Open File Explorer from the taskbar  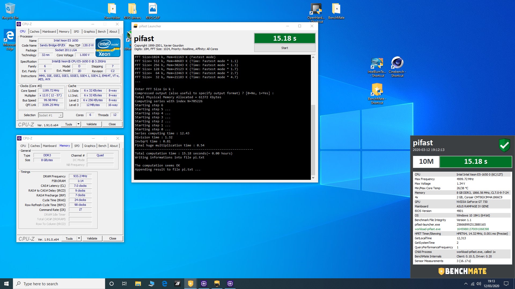click(138, 284)
